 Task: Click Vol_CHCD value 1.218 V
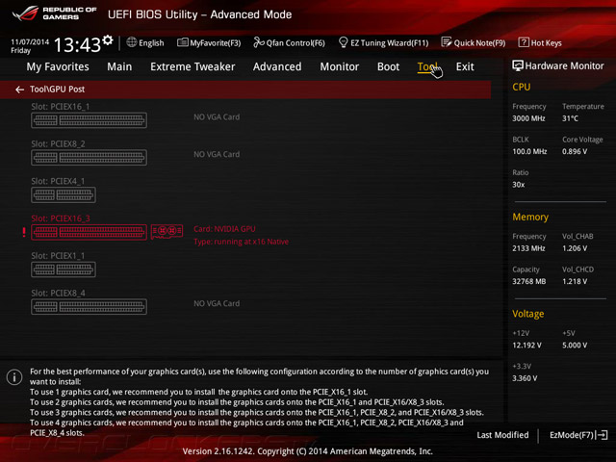575,281
